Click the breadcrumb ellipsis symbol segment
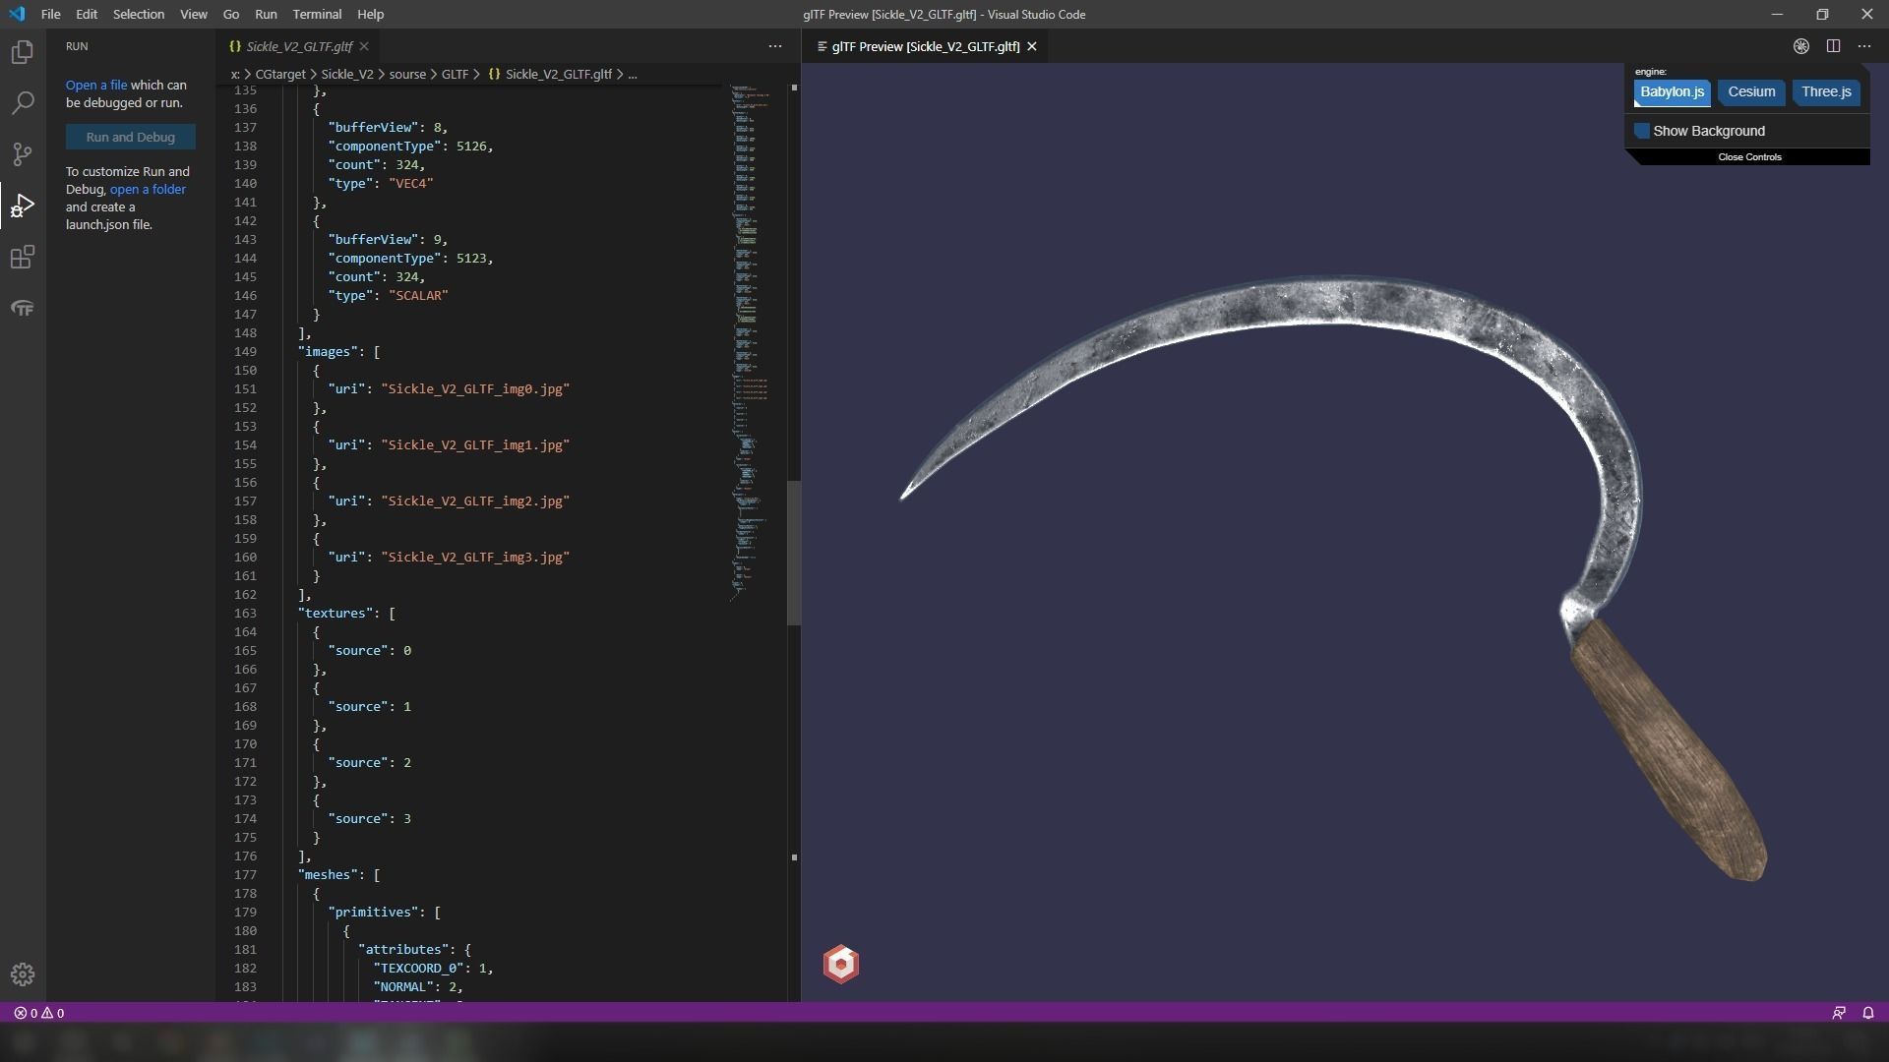Screen dimensions: 1889x1062 633,74
